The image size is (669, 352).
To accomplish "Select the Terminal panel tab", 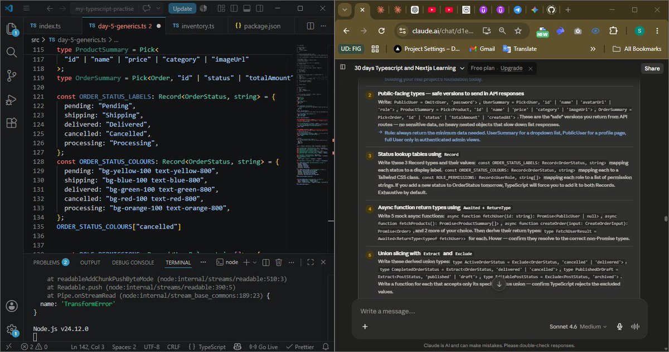I will tap(178, 262).
